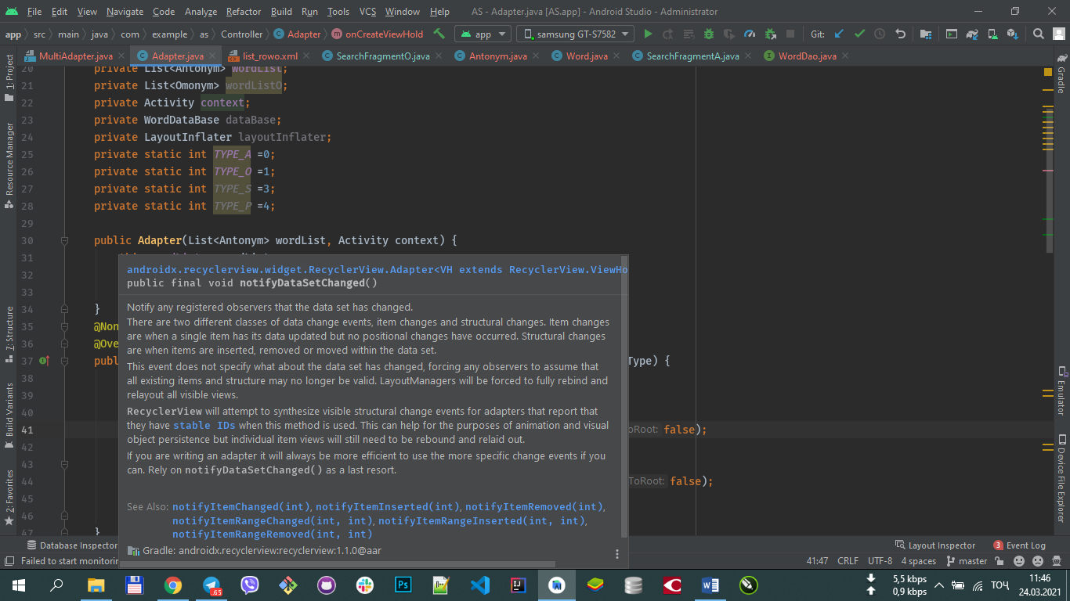Open Microsoft Word from taskbar

710,585
